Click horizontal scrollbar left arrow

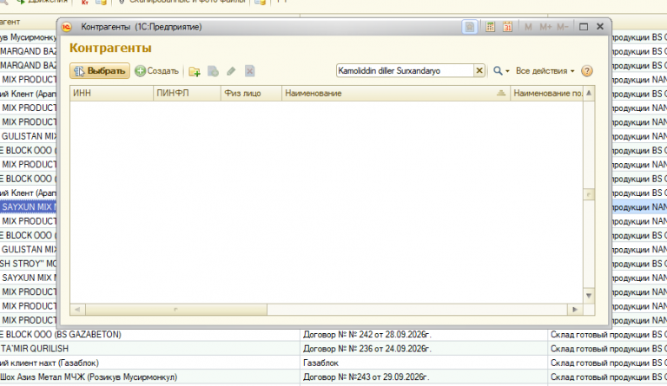pos(77,309)
